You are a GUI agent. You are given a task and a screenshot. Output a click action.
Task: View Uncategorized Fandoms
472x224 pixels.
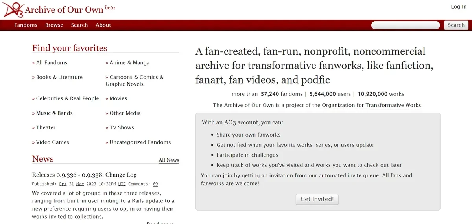[x=140, y=142]
